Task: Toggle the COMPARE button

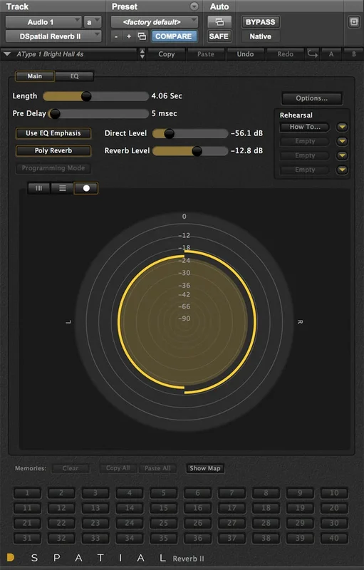Action: (174, 36)
